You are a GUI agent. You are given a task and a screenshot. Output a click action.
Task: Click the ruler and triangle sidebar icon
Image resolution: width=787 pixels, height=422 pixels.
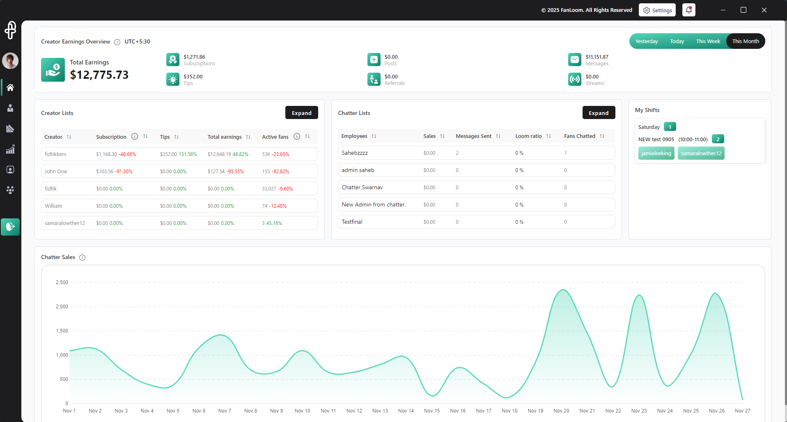(x=10, y=128)
